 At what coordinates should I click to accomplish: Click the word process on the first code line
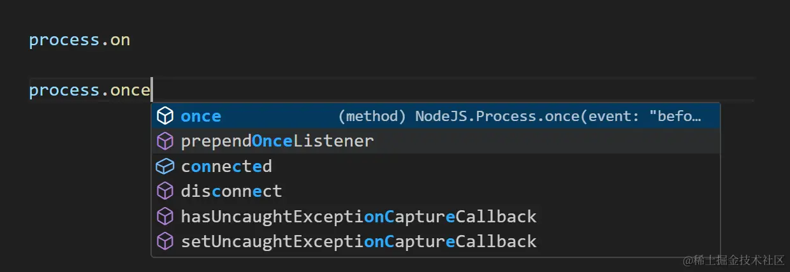pos(64,40)
